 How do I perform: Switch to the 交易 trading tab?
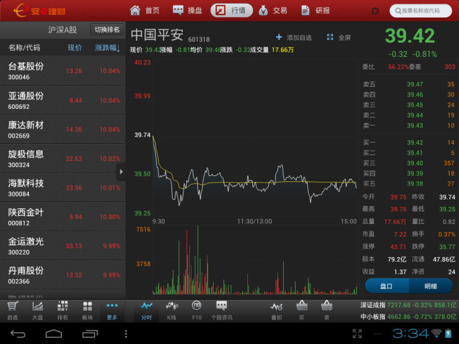click(x=272, y=11)
